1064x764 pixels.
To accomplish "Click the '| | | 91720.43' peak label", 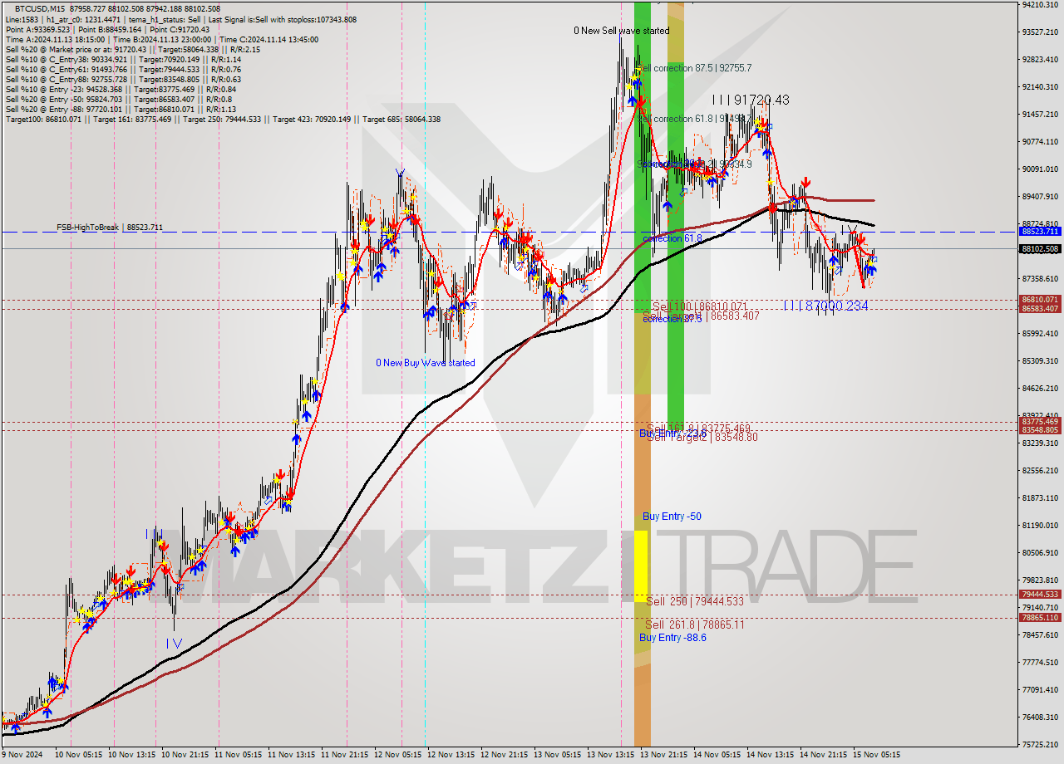I will (751, 100).
